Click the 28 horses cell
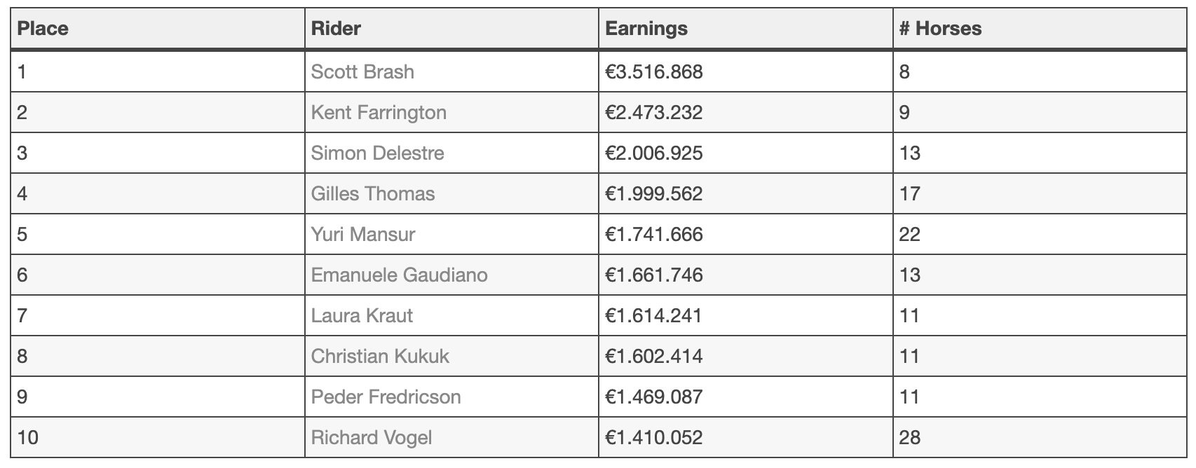1196x468 pixels. pos(909,437)
